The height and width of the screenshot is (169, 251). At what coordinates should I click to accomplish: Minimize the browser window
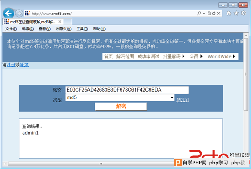pos(223,5)
